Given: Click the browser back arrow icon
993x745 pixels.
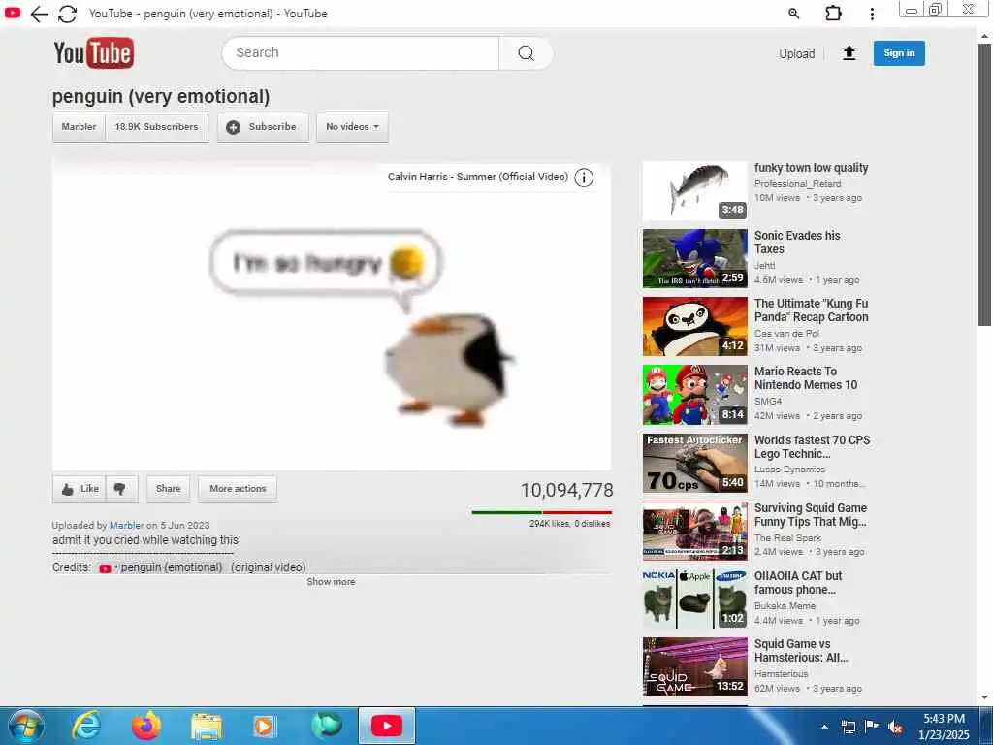Looking at the screenshot, I should pyautogui.click(x=39, y=14).
